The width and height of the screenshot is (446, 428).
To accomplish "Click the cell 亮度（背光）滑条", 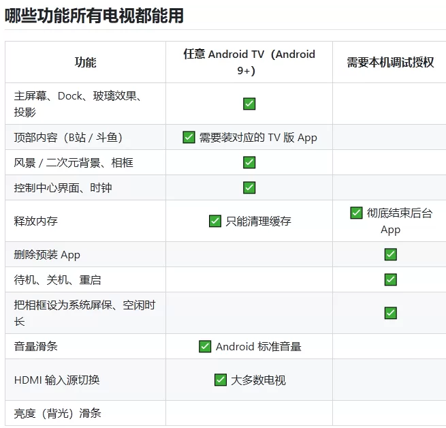I will pyautogui.click(x=85, y=413).
